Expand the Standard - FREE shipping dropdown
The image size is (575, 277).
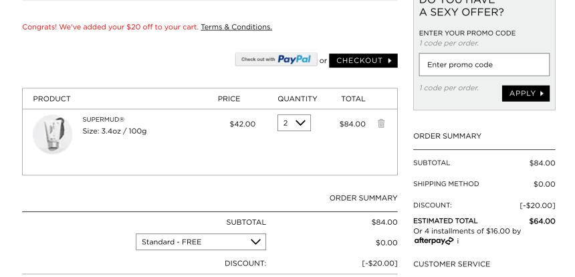[201, 242]
